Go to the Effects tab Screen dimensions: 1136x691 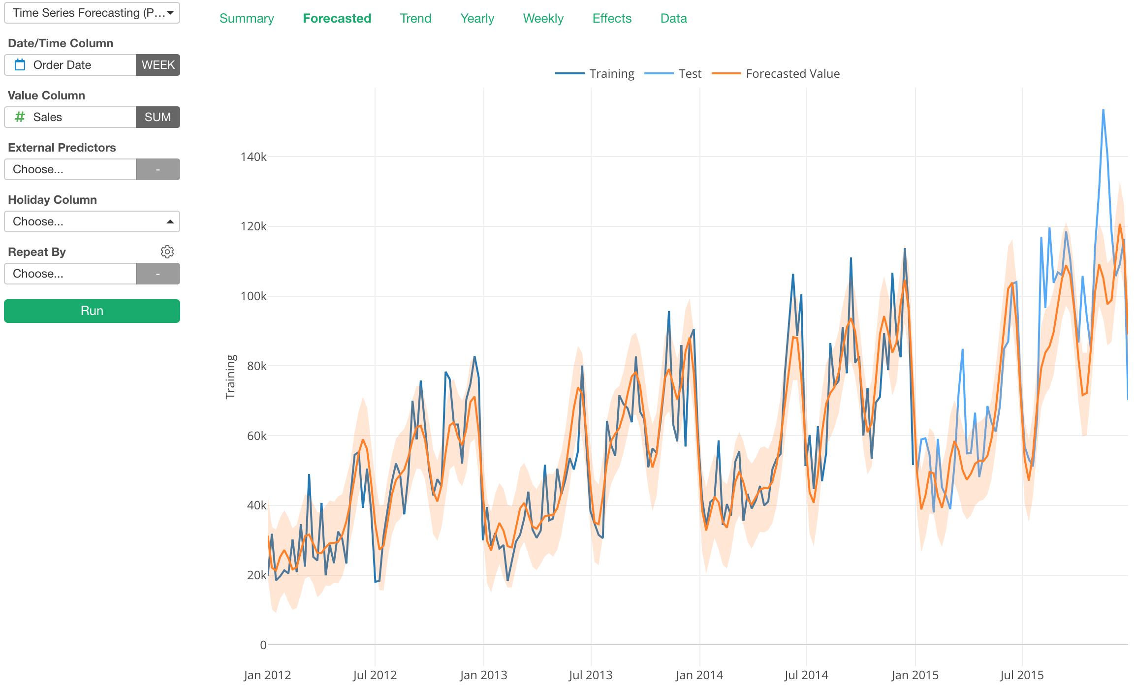tap(612, 19)
